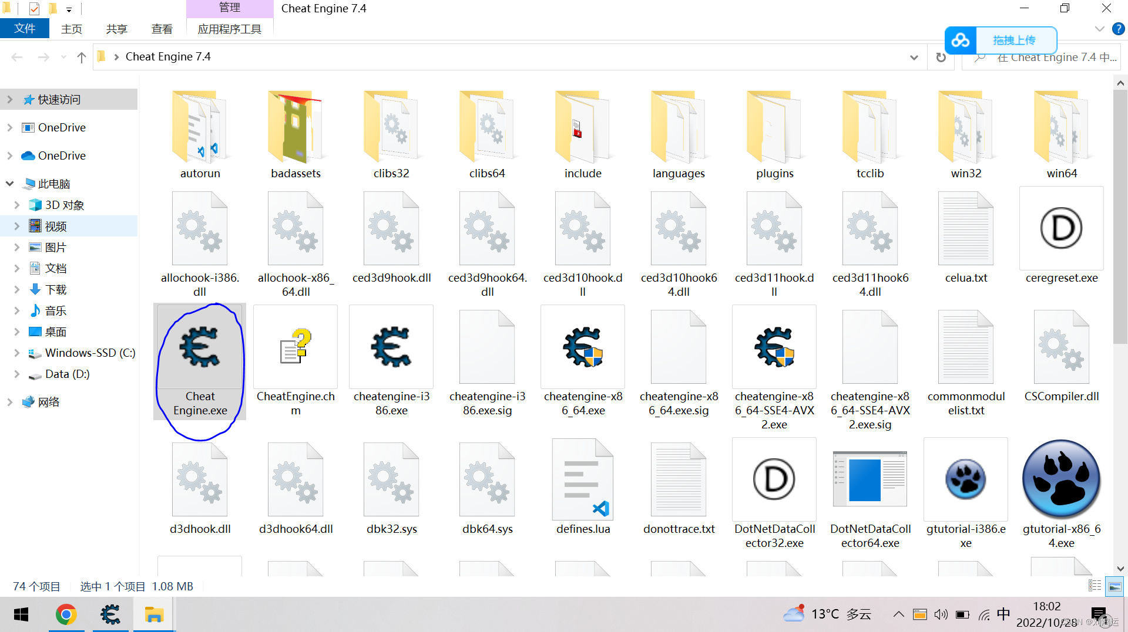Expand the ribbon chevron
1128x632 pixels.
point(1100,29)
